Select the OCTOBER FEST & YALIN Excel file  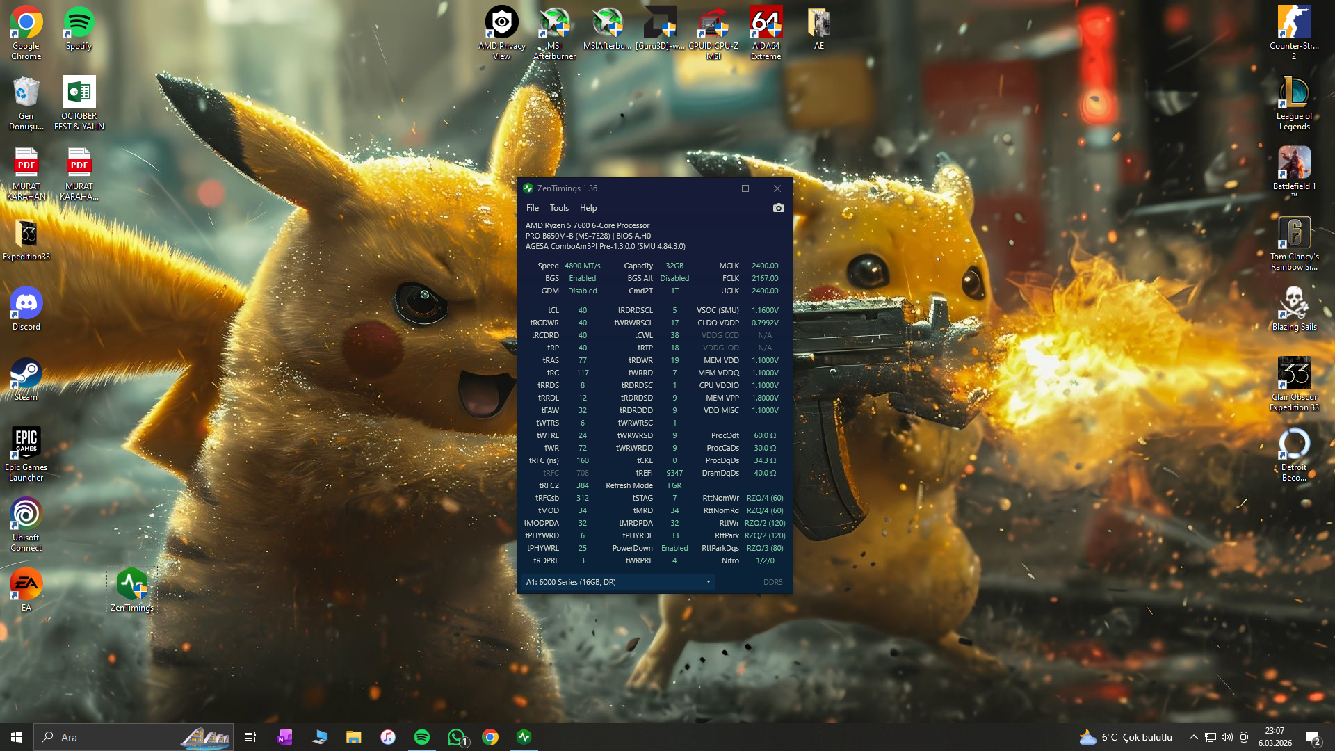point(79,103)
